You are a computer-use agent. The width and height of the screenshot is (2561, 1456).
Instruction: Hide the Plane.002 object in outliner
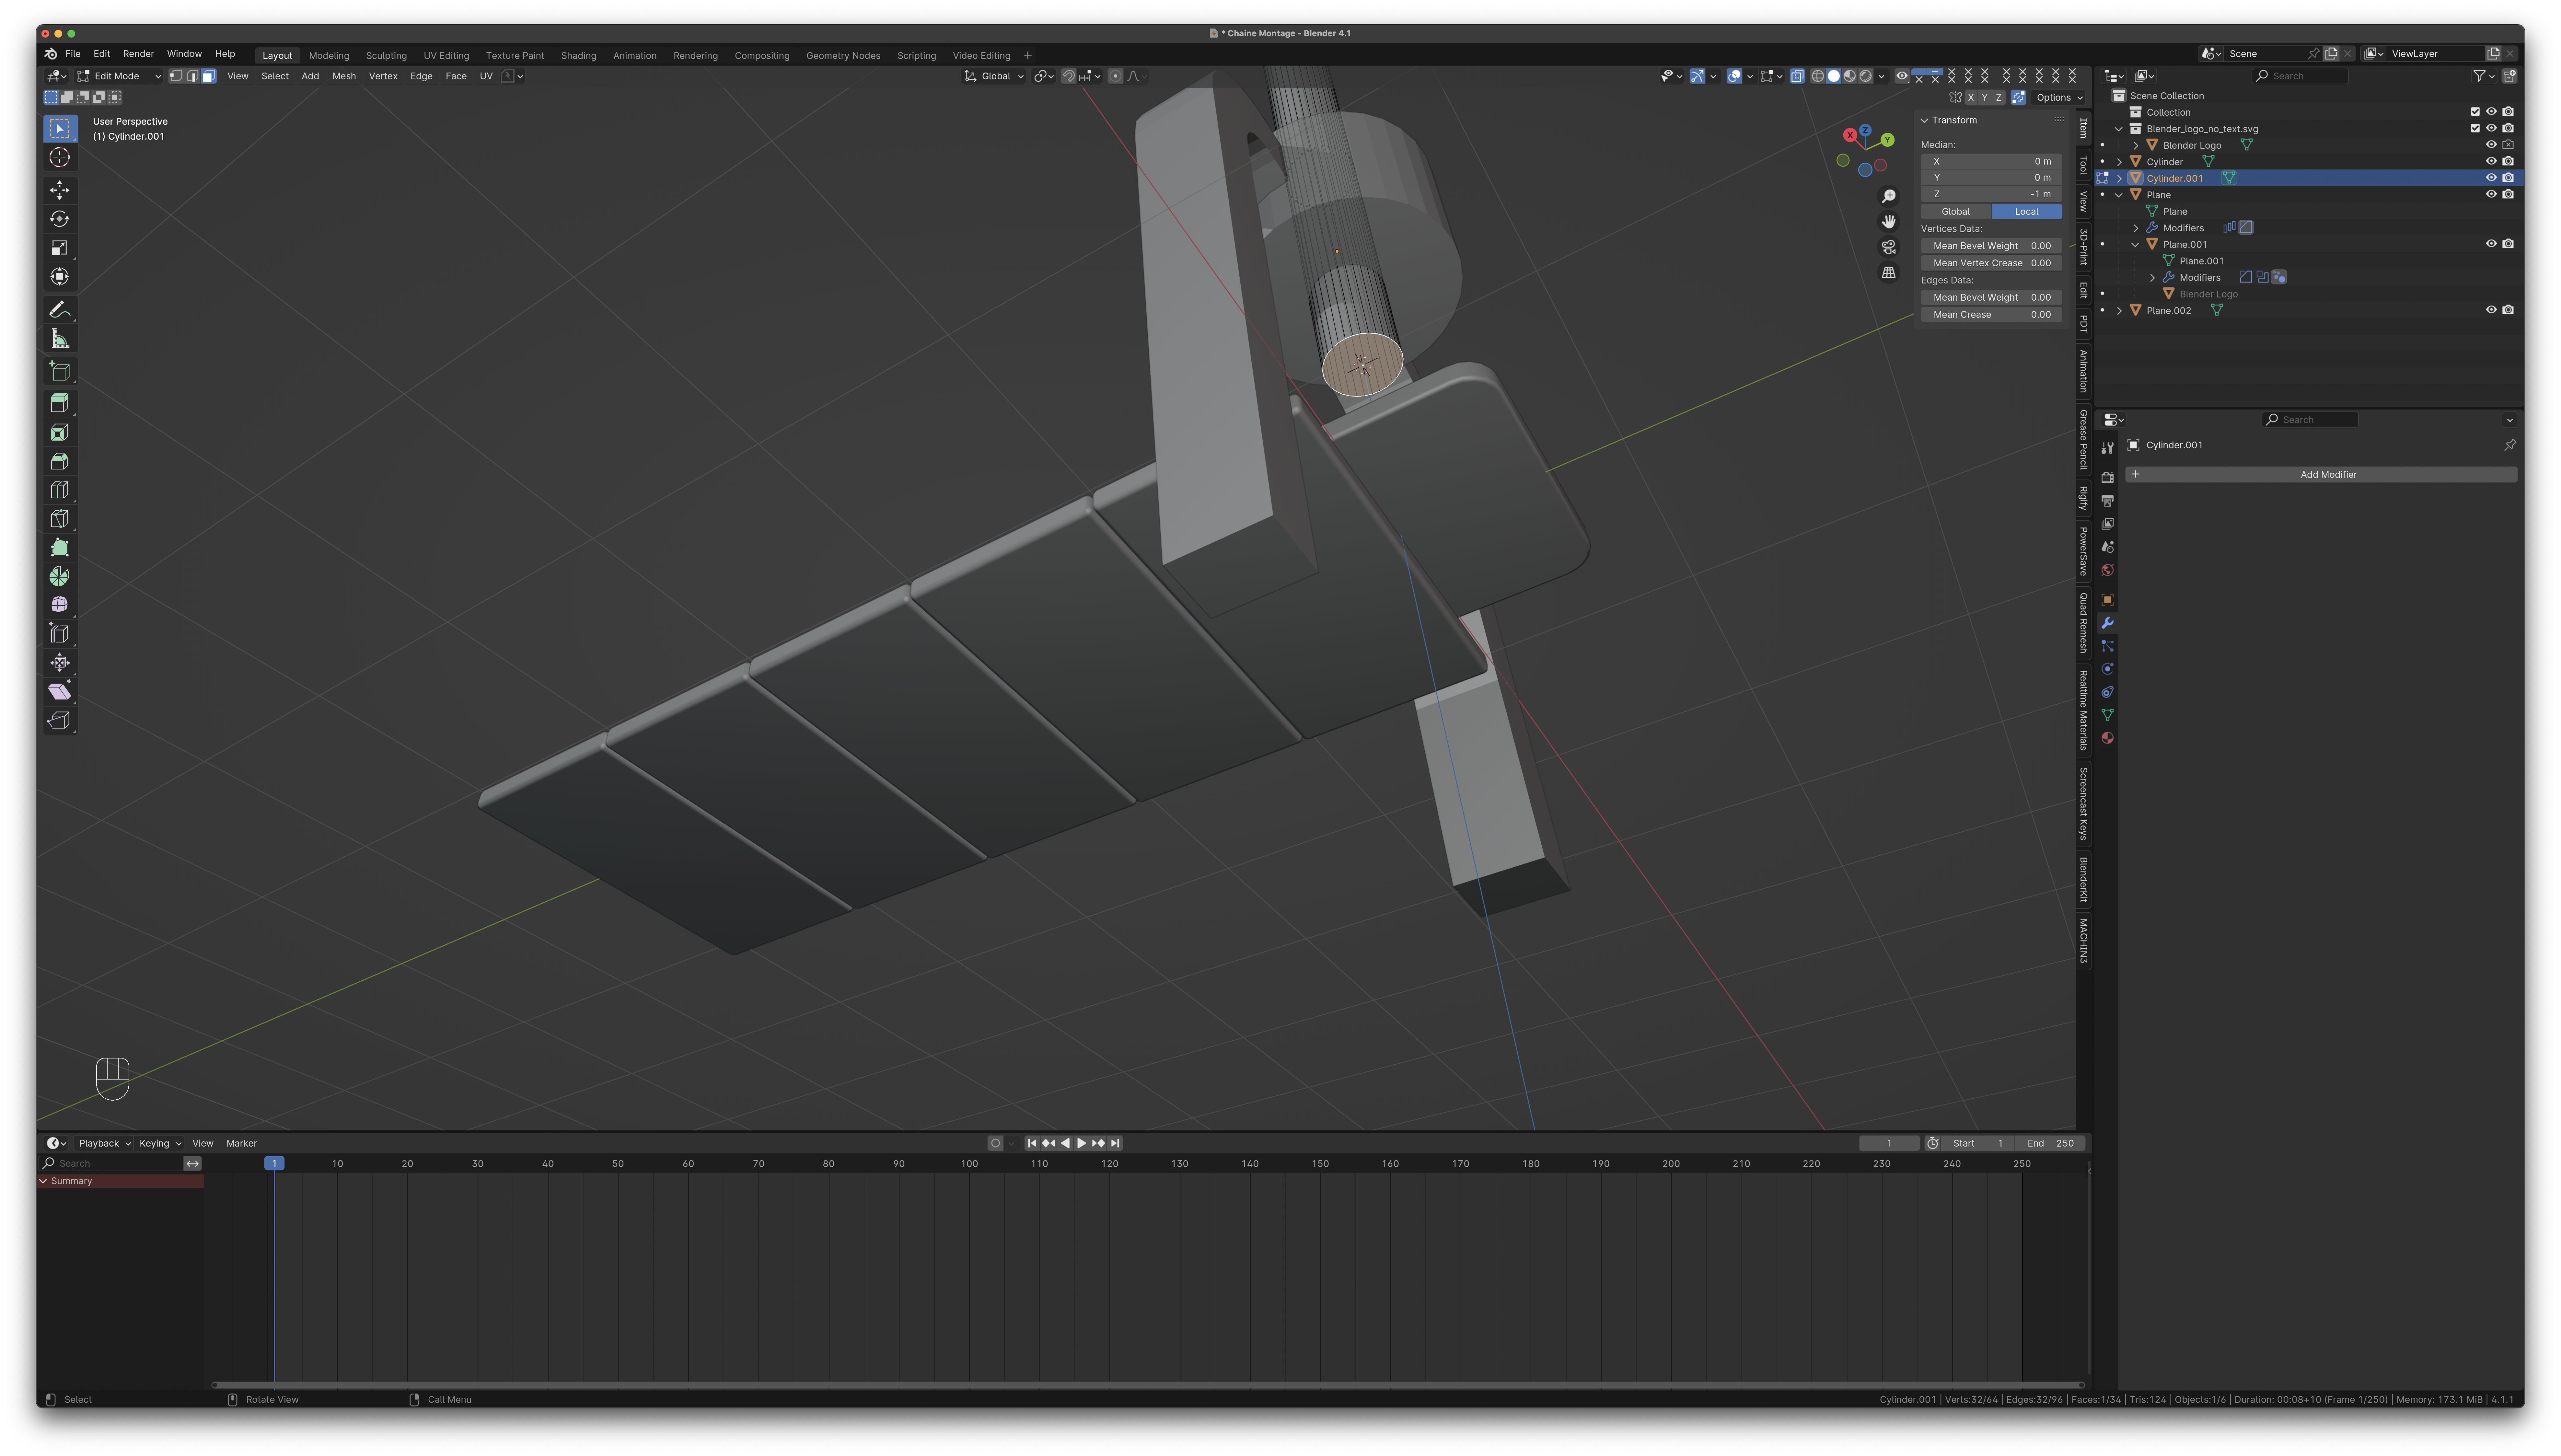2491,310
